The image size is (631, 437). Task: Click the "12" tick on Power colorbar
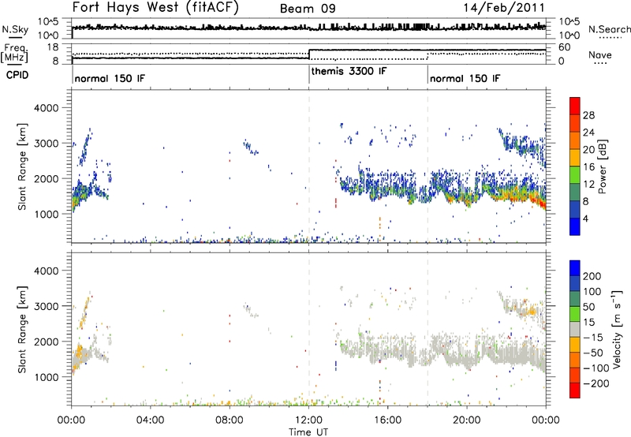[x=588, y=185]
